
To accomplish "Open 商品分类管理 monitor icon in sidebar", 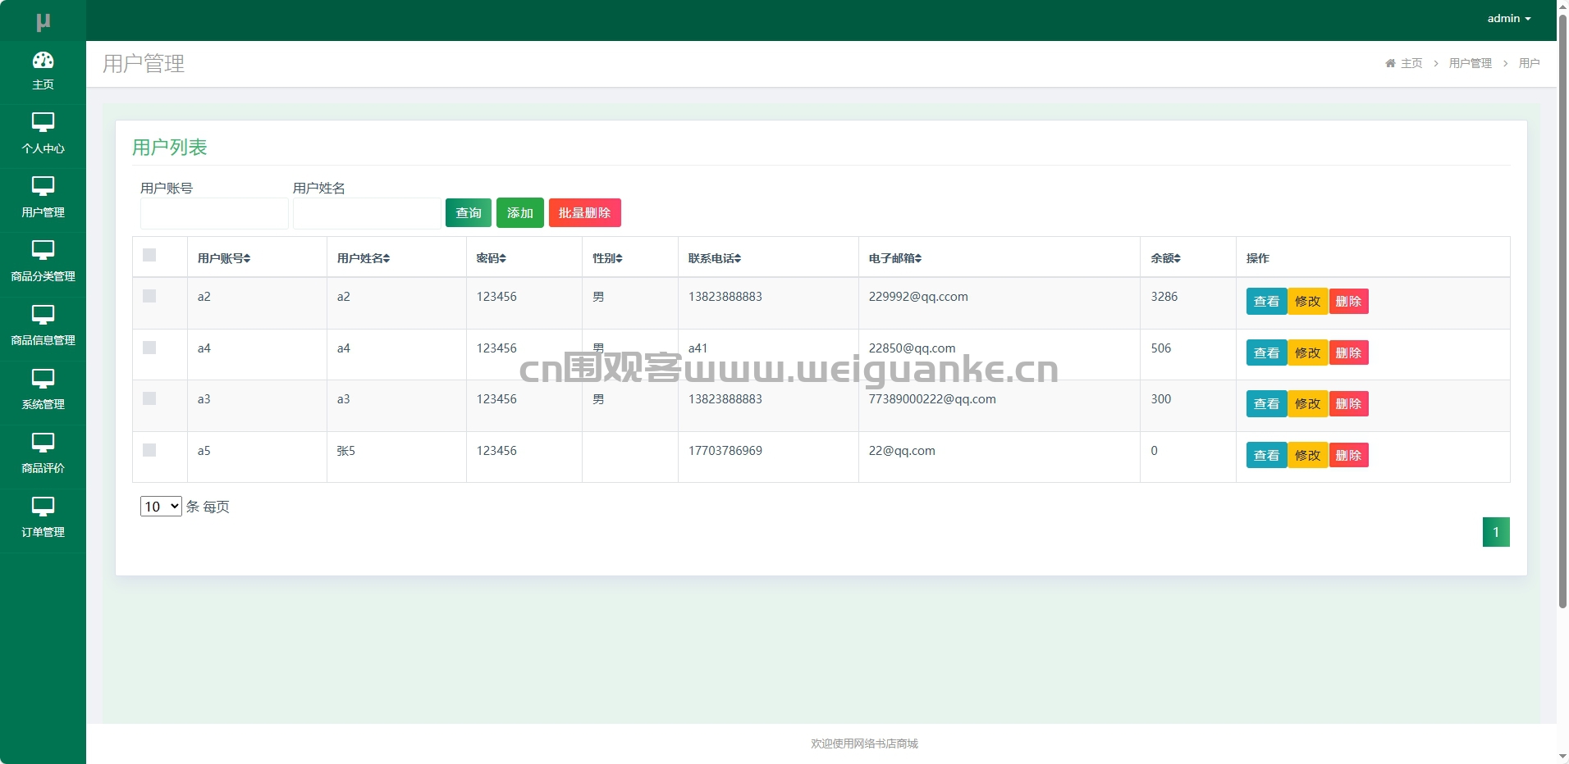I will [43, 250].
